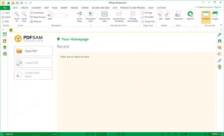Open the comments panel icon on right
This screenshot has width=224, height=136.
click(x=220, y=54)
